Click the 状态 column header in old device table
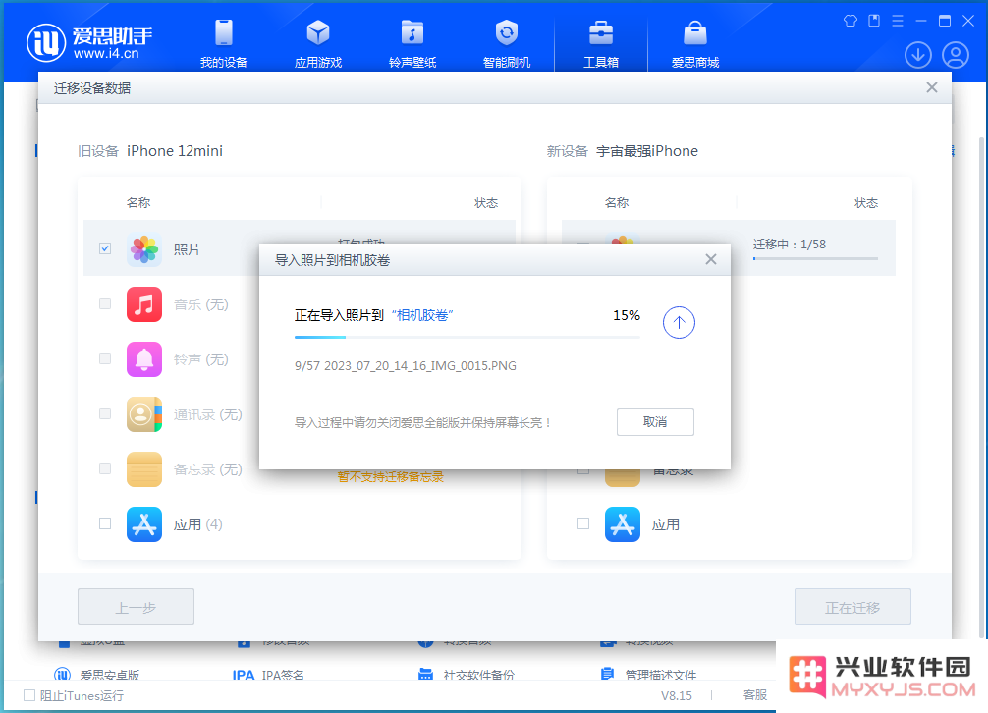Image resolution: width=988 pixels, height=713 pixels. pos(486,203)
